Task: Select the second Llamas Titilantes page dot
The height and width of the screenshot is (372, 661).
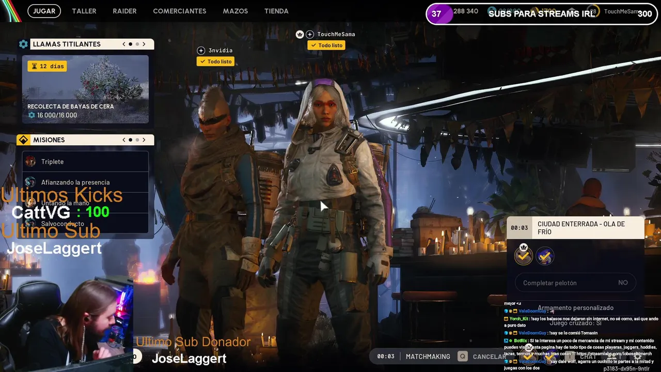Action: click(x=137, y=44)
